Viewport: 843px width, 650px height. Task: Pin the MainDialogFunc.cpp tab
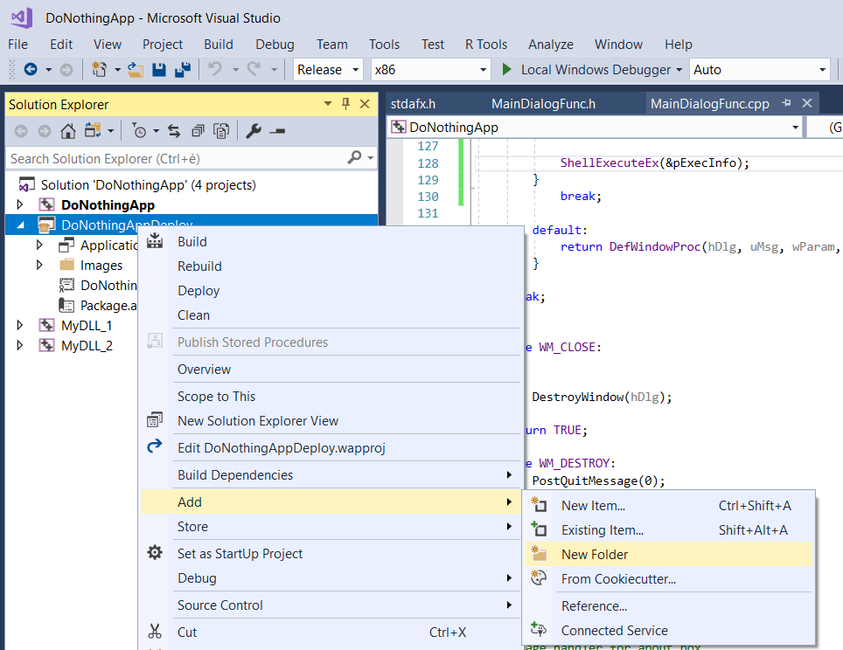click(786, 102)
